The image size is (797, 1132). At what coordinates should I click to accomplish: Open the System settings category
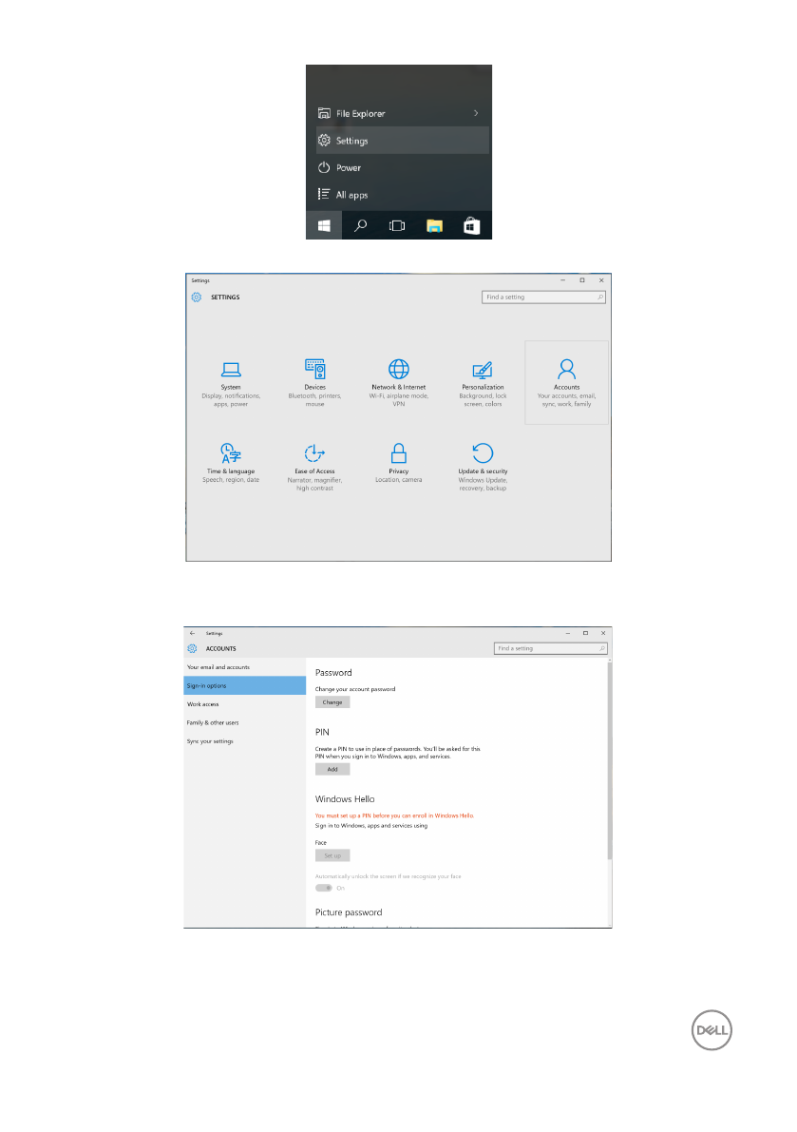point(231,381)
